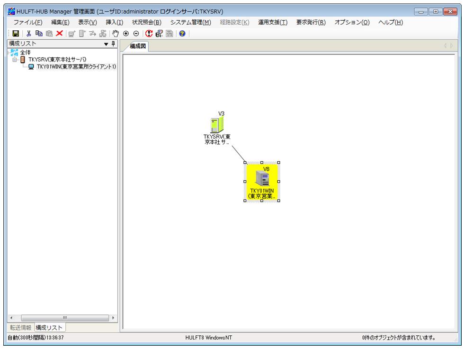The image size is (465, 349).
Task: Select TKY01WIN(東京営業所クライアント1) tree row
Action: click(77, 67)
